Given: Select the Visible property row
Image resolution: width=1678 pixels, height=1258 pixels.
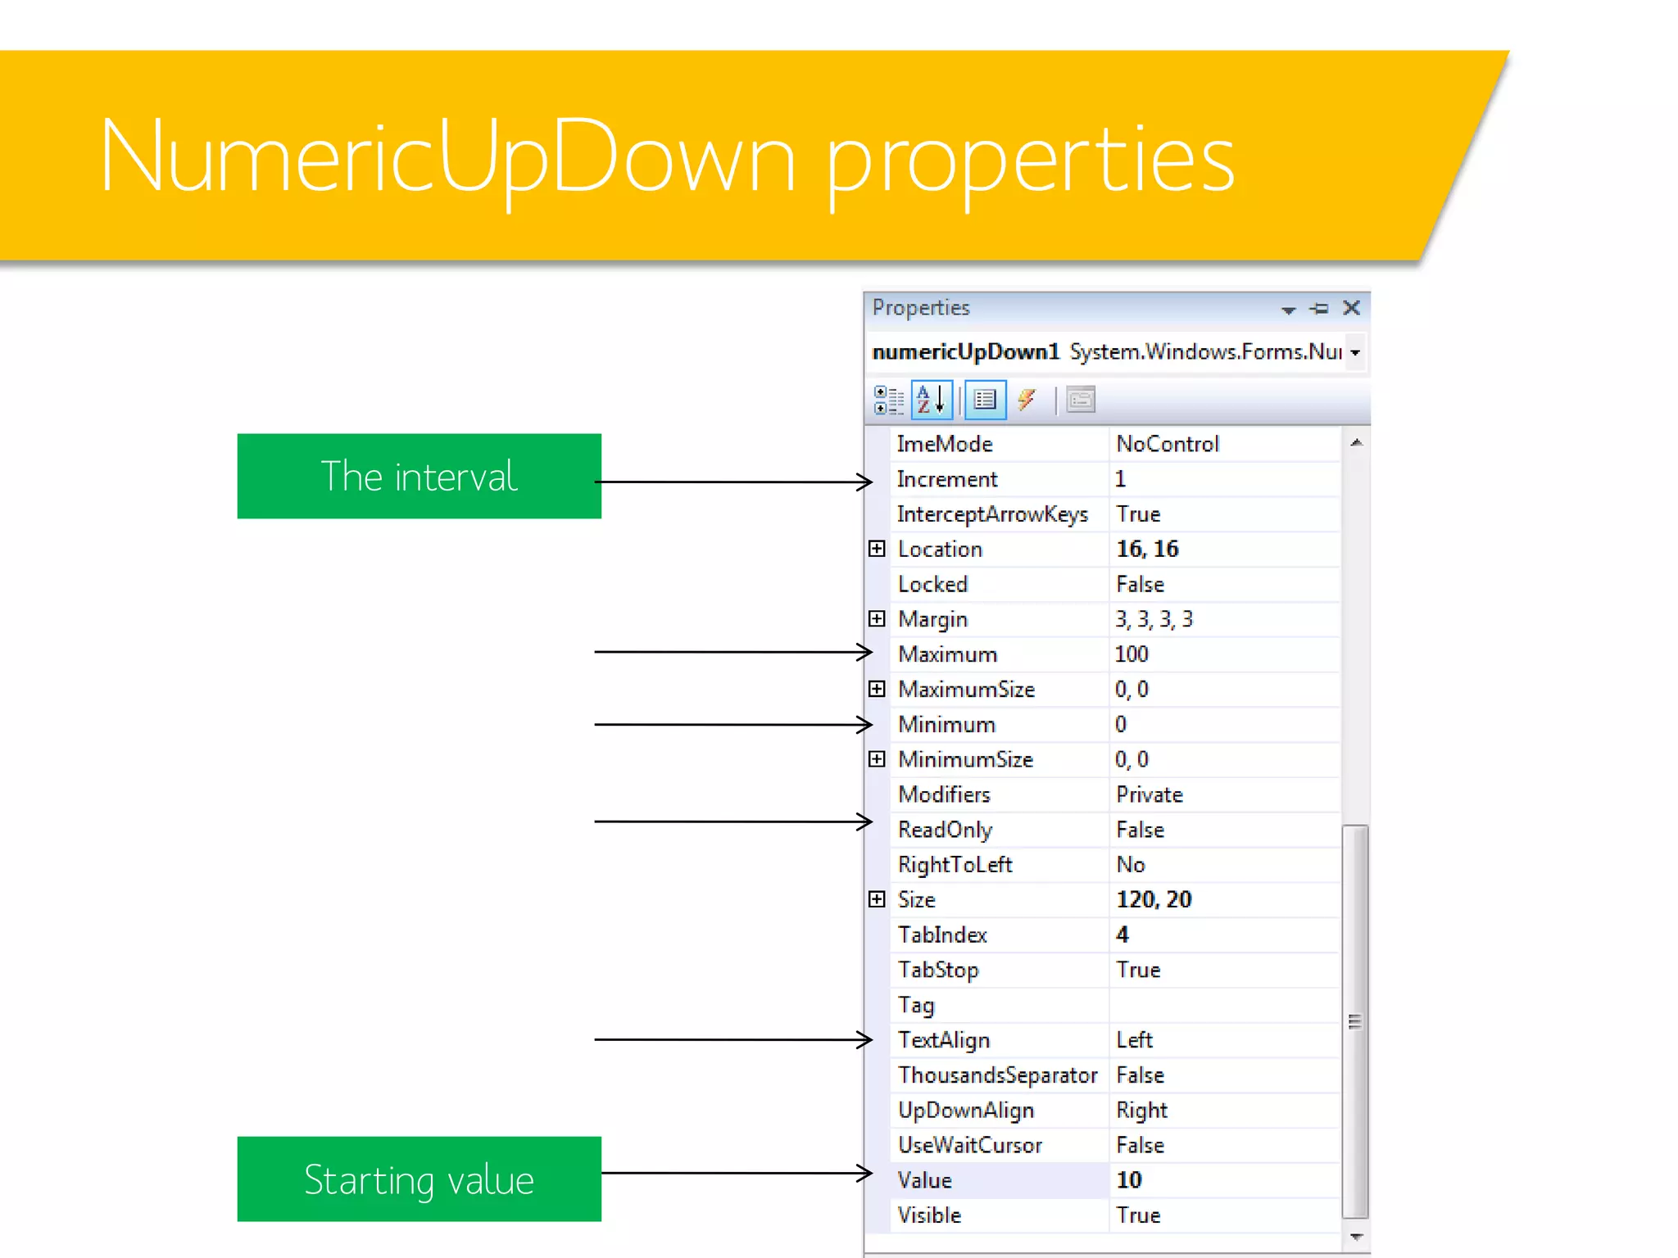Looking at the screenshot, I should coord(1116,1215).
